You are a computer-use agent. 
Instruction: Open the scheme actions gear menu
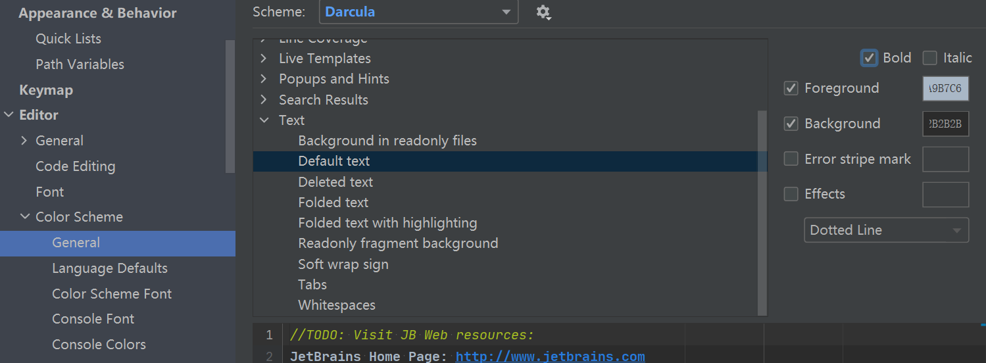coord(543,12)
